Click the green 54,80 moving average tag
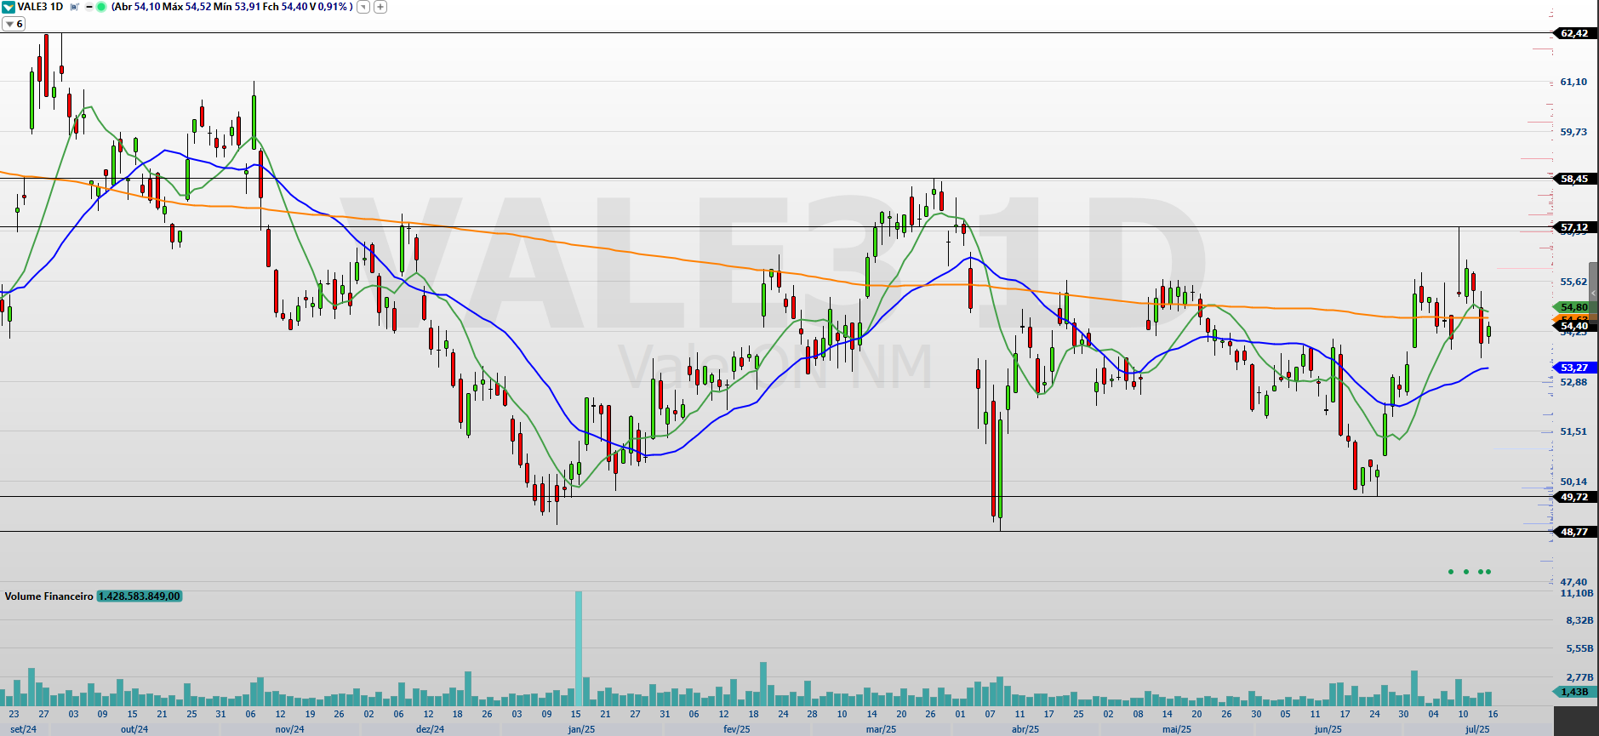 pos(1574,307)
